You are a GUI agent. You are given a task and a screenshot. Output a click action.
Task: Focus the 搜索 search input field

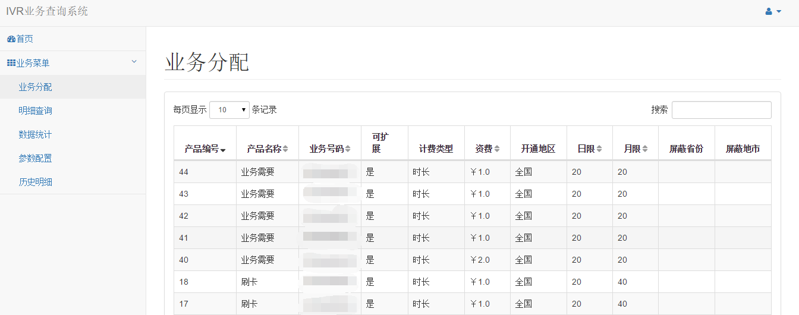click(x=721, y=110)
